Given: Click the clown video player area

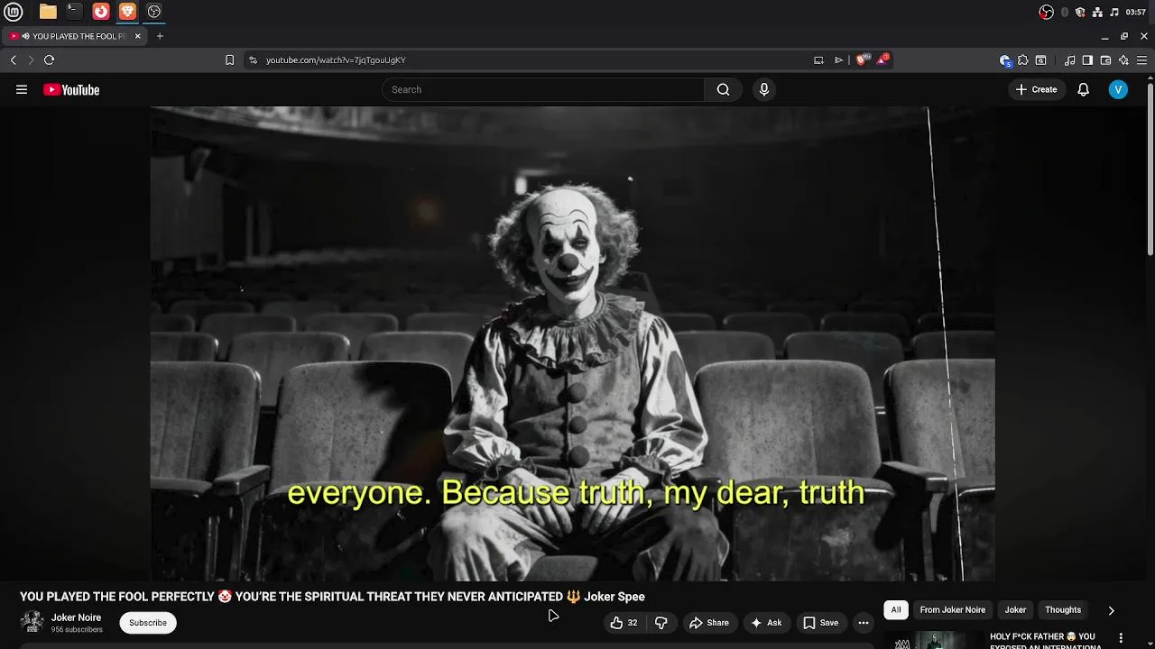Looking at the screenshot, I should 572,343.
